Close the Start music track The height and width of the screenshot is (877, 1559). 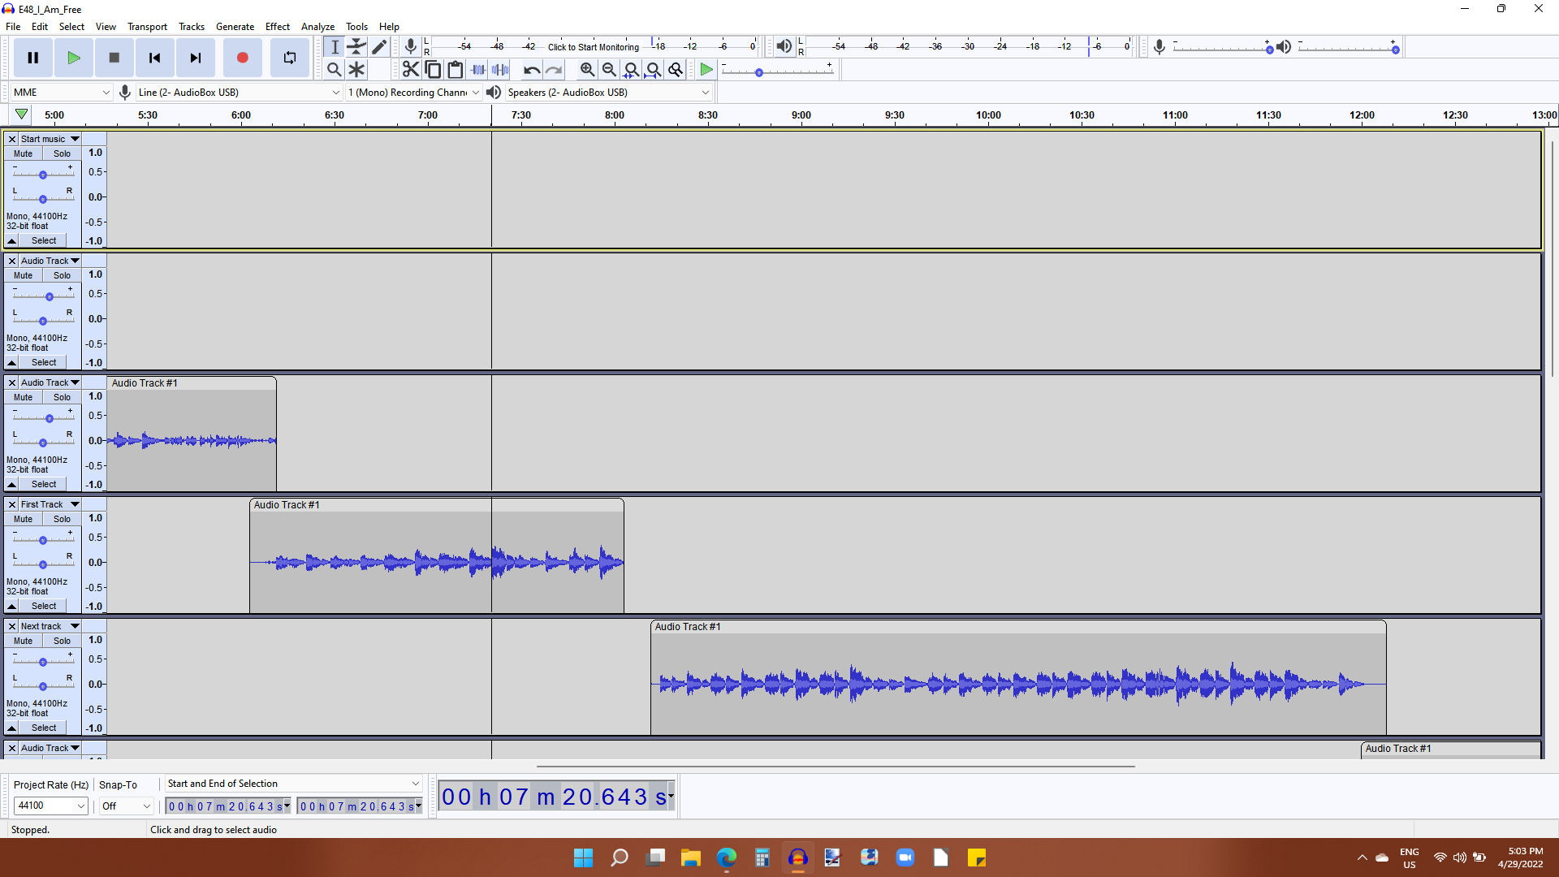12,139
